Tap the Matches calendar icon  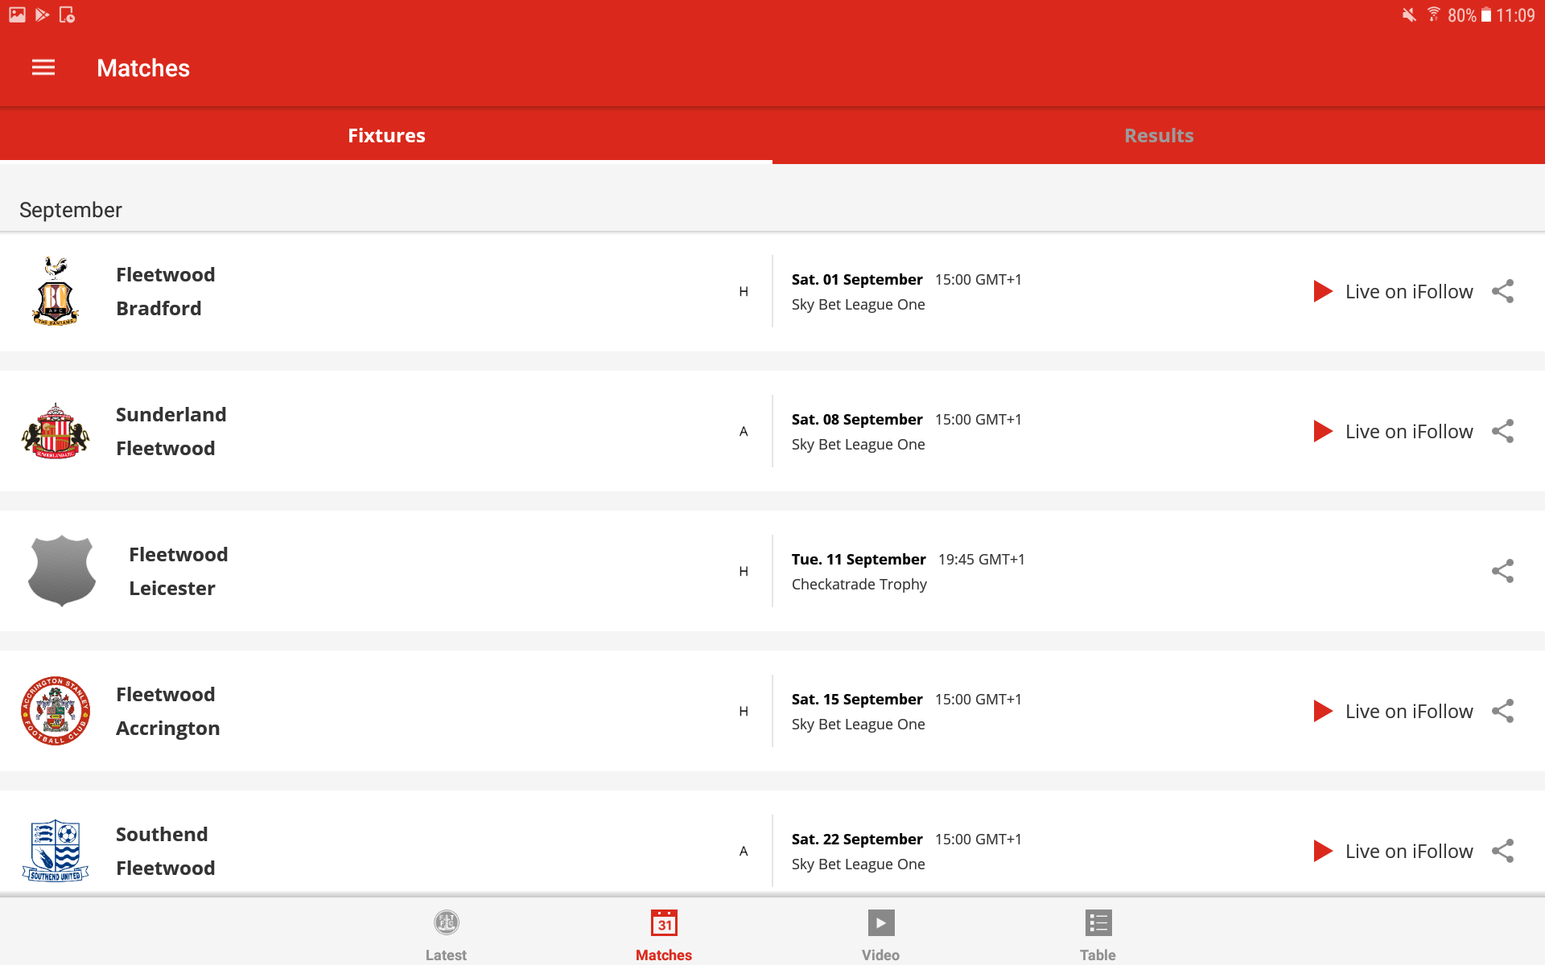pyautogui.click(x=664, y=923)
